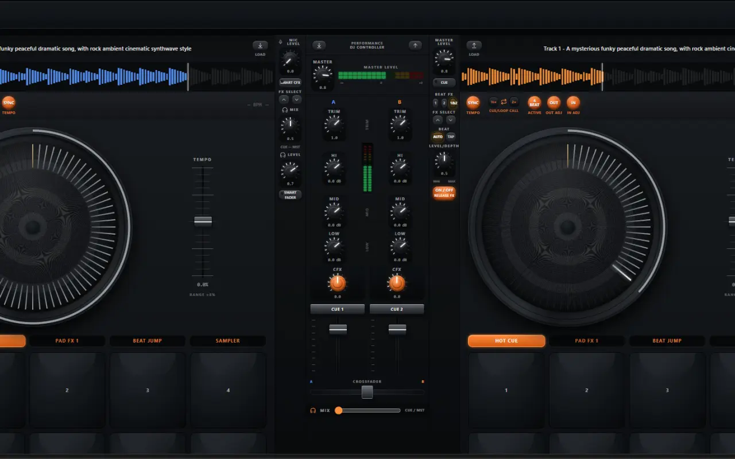Click channel A LOW equalizer knob
The height and width of the screenshot is (459, 735).
pyautogui.click(x=334, y=246)
